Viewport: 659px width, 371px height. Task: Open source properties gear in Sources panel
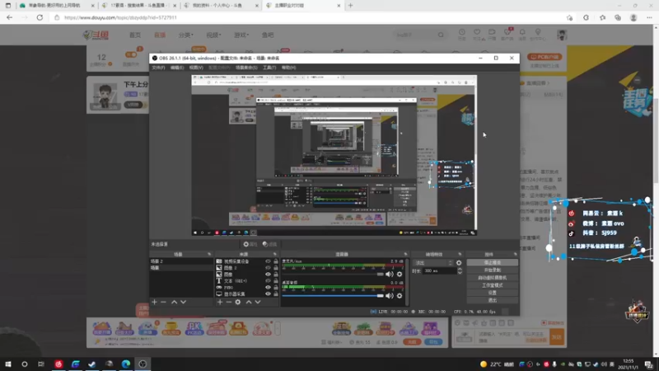click(238, 302)
